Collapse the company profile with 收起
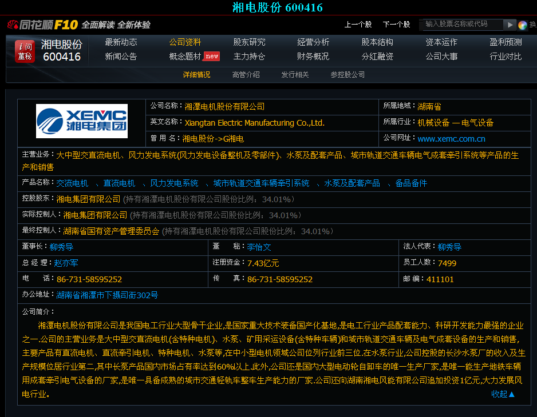537x417 pixels. 503,394
